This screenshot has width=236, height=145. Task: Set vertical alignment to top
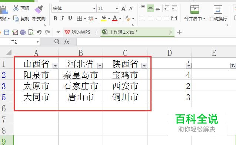coord(143,8)
